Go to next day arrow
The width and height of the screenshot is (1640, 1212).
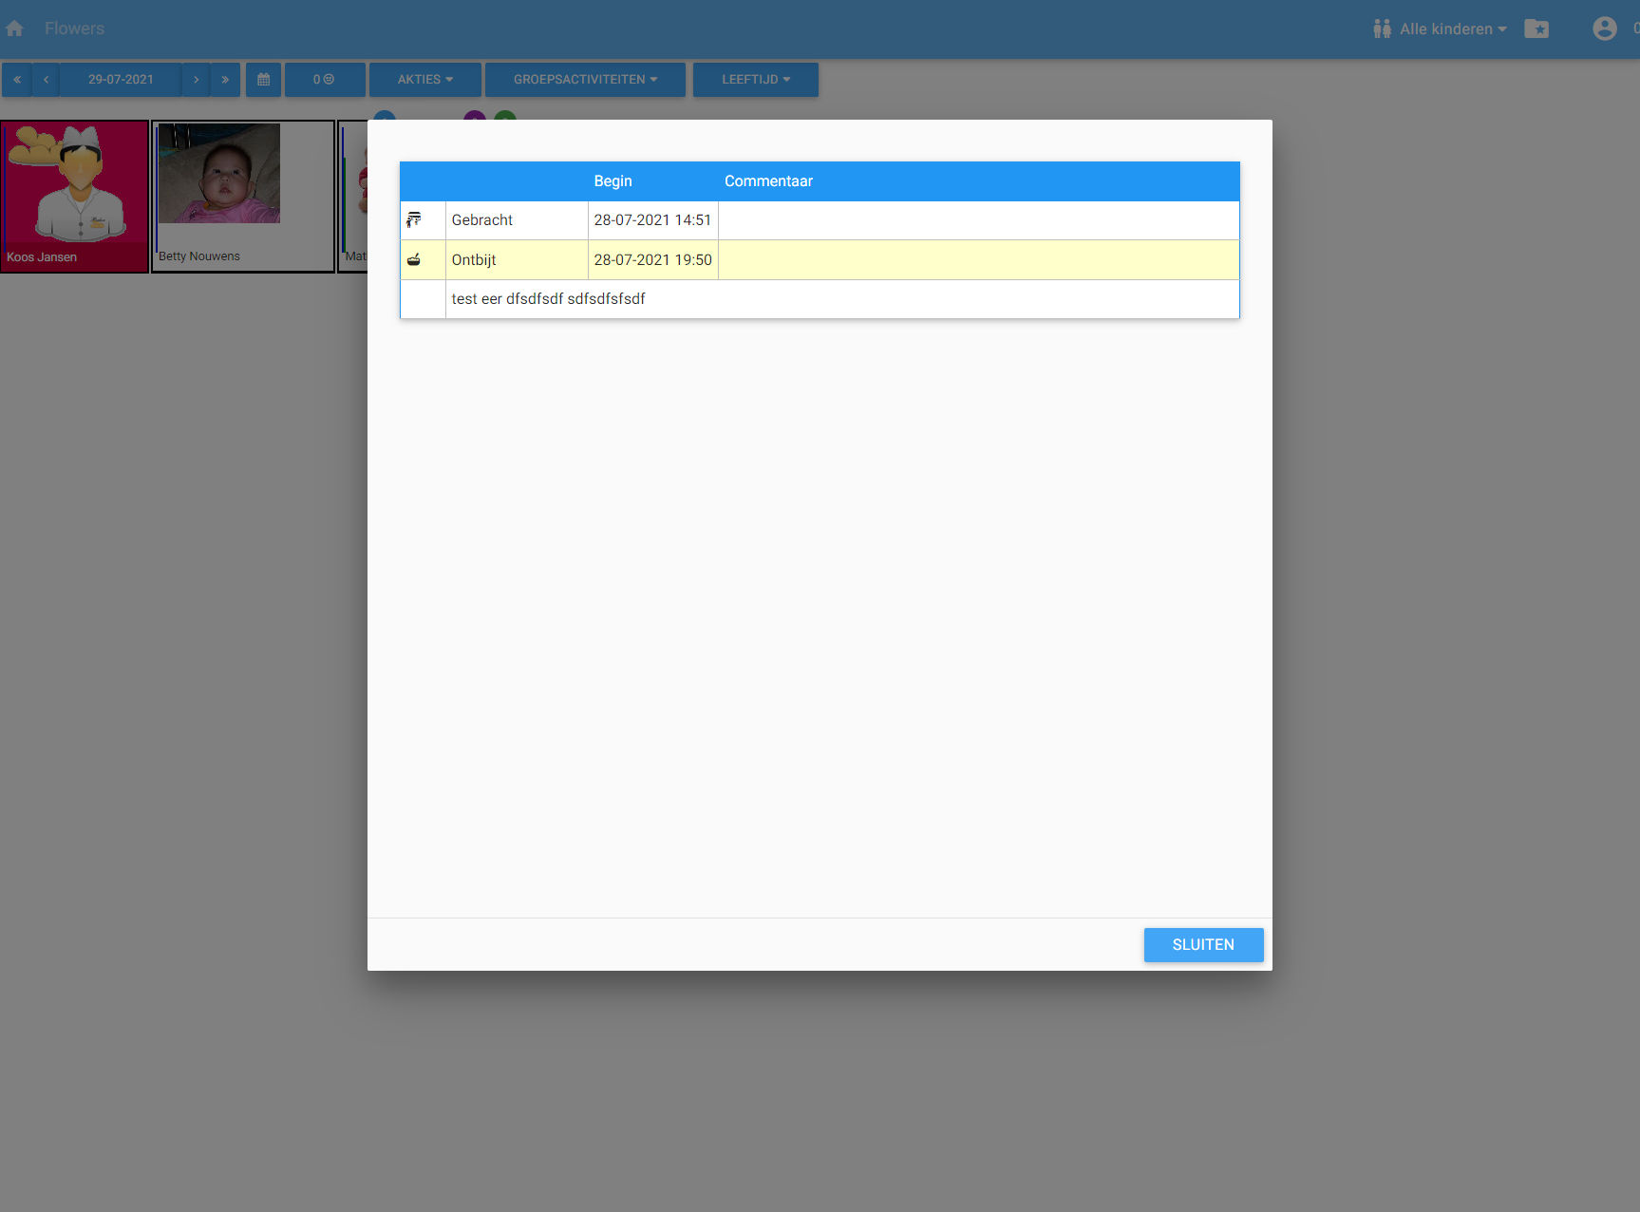tap(196, 80)
